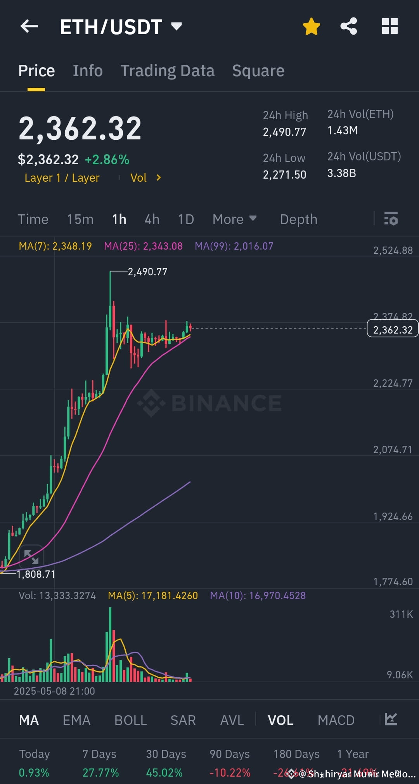Tap the MA(99): 2,016.07 legend text
The height and width of the screenshot is (784, 419).
pos(234,246)
